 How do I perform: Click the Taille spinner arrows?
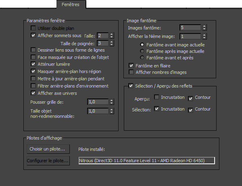112,36
